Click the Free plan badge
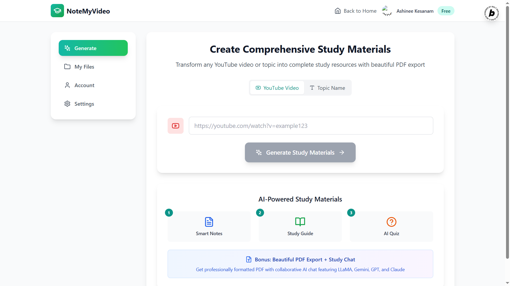Image resolution: width=510 pixels, height=286 pixels. point(446,11)
